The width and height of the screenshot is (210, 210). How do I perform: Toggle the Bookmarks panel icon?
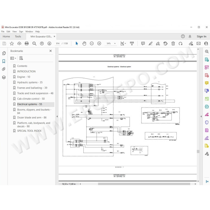click(x=4, y=61)
